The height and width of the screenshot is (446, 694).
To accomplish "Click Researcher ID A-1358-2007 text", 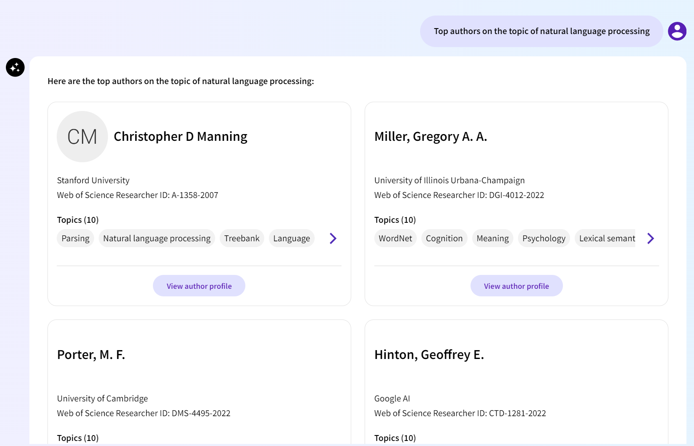I will point(138,195).
